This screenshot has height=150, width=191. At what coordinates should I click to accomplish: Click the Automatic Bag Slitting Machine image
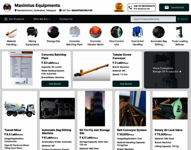[x=57, y=108]
